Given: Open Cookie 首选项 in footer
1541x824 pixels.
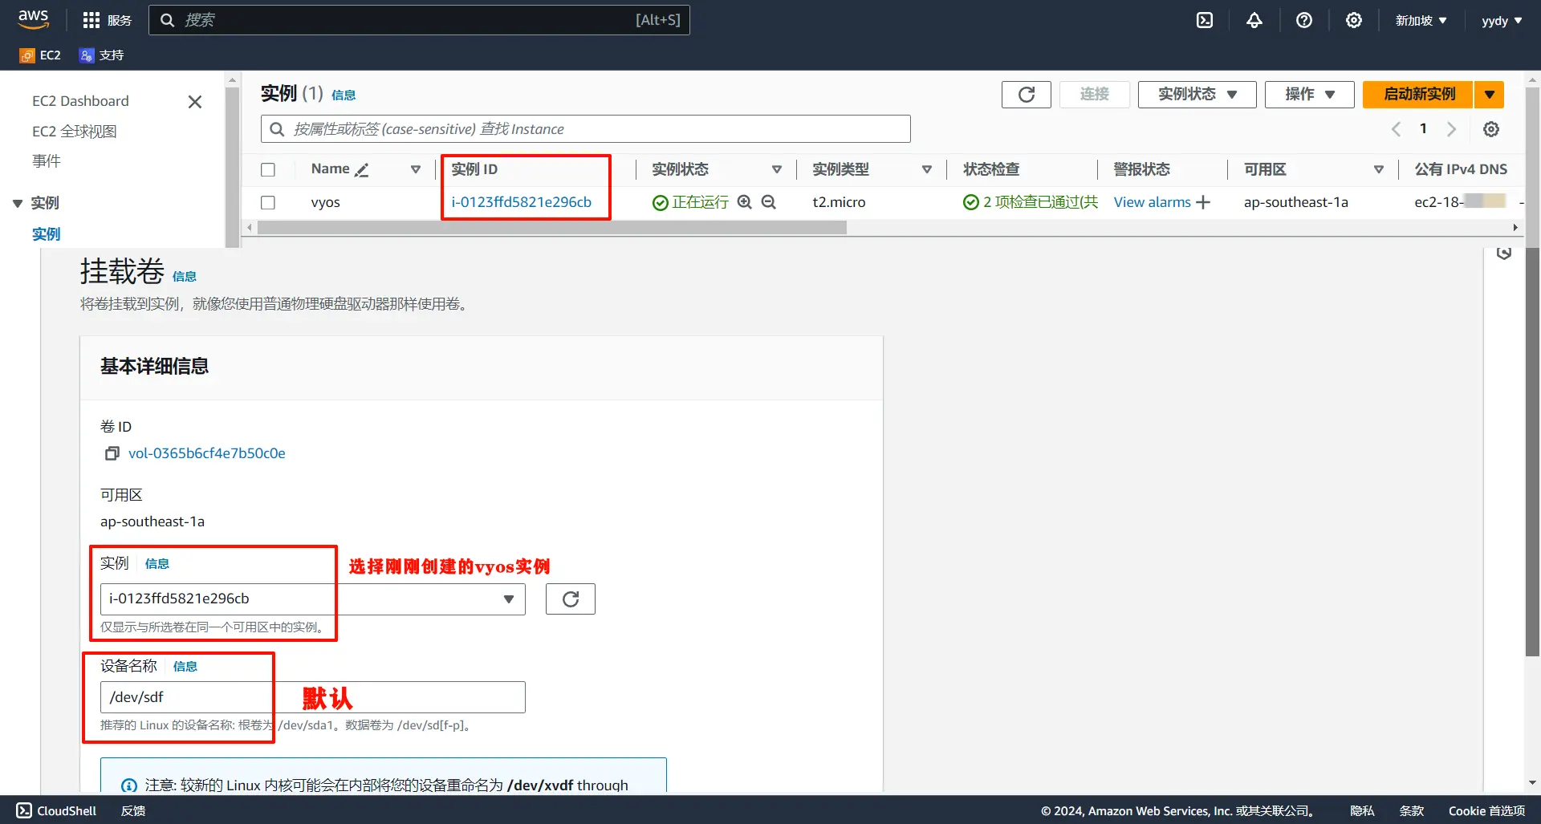Looking at the screenshot, I should (x=1486, y=810).
